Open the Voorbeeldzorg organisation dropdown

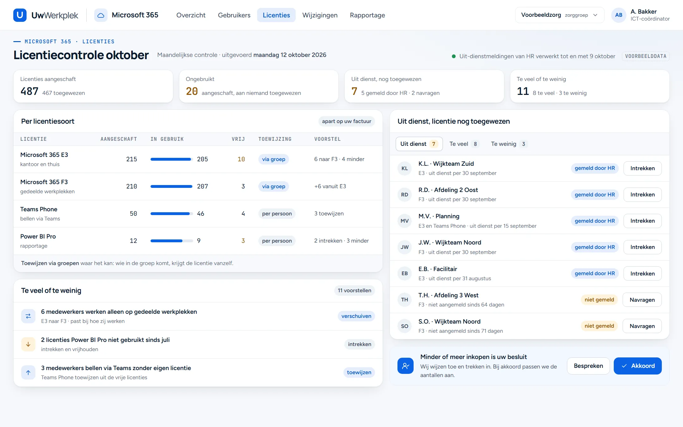click(559, 15)
